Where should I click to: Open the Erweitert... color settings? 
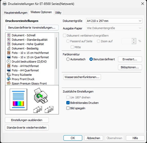pos(130,59)
